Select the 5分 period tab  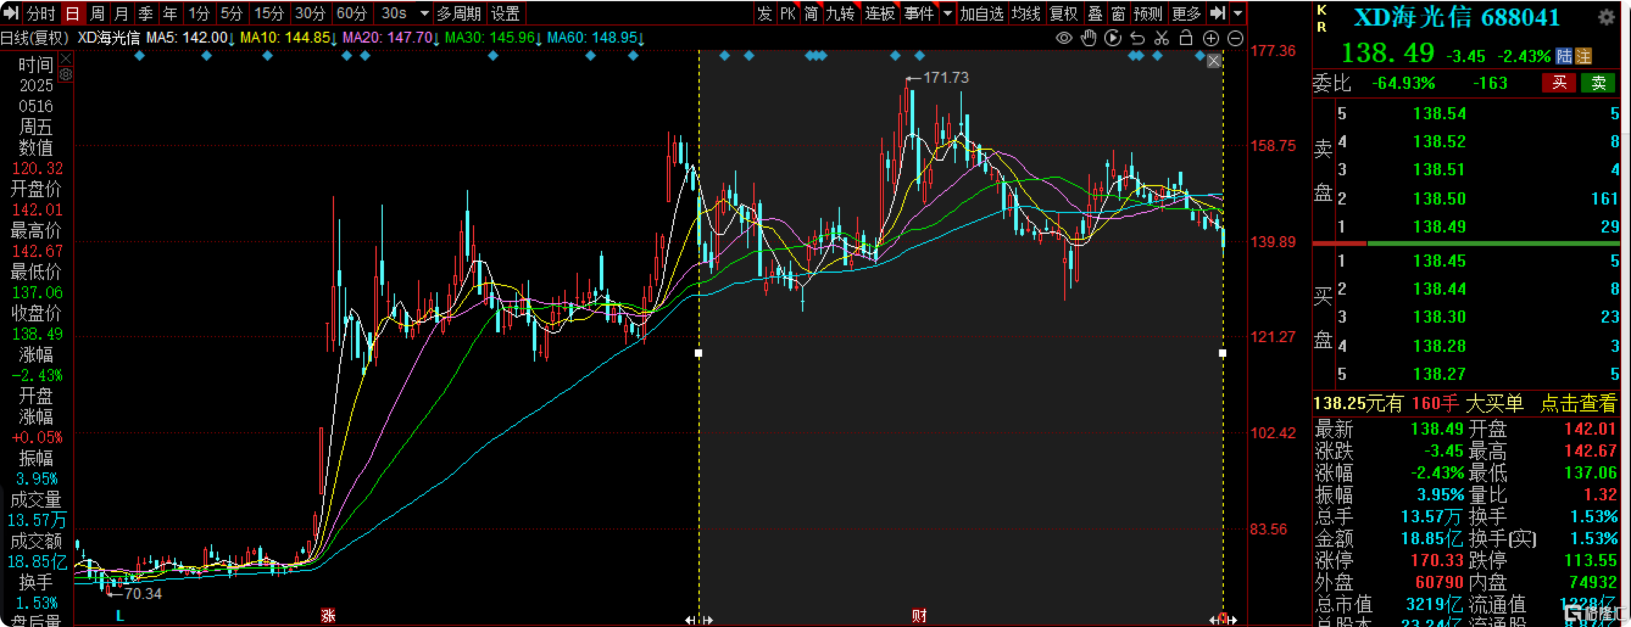231,13
